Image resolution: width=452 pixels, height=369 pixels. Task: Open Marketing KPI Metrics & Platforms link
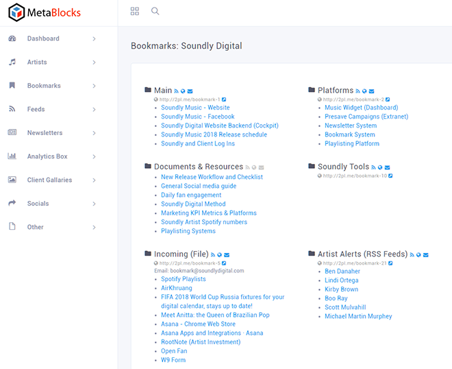coord(209,213)
